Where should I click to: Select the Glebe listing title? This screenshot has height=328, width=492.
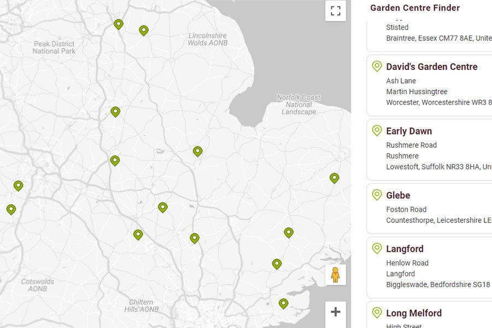click(x=398, y=195)
